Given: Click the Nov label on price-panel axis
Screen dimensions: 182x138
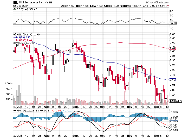Looking at the screenshot, I should (129, 107).
